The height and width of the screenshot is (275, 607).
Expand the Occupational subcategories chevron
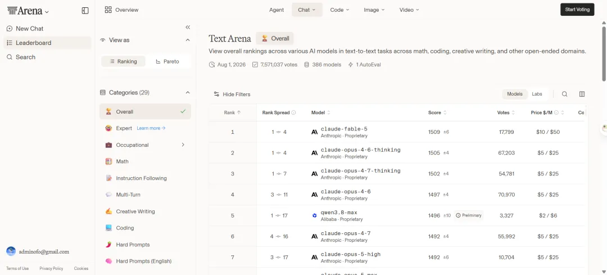183,145
